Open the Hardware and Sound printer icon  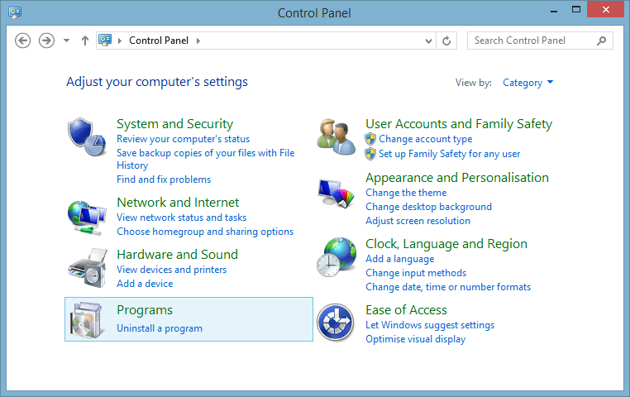(88, 268)
